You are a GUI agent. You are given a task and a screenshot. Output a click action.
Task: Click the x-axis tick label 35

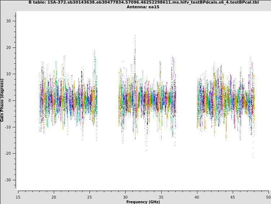[161, 197]
